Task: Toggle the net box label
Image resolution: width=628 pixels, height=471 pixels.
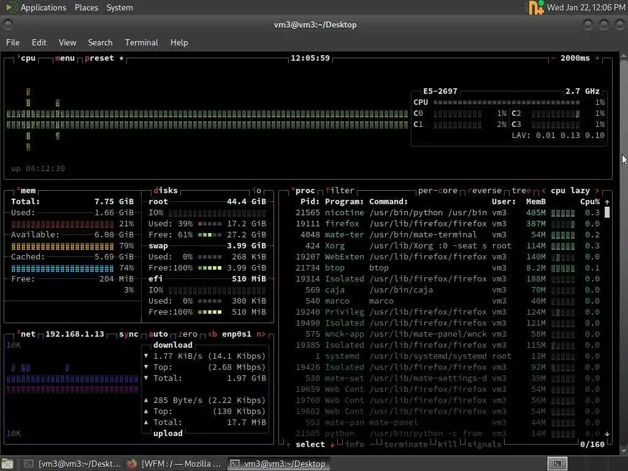Action: [27, 334]
